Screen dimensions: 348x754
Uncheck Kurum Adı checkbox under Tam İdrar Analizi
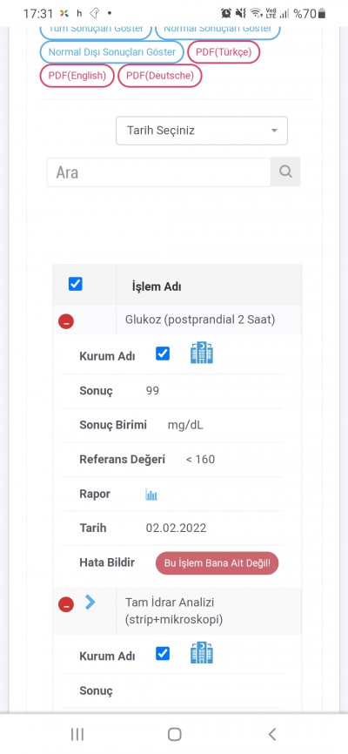tap(163, 654)
